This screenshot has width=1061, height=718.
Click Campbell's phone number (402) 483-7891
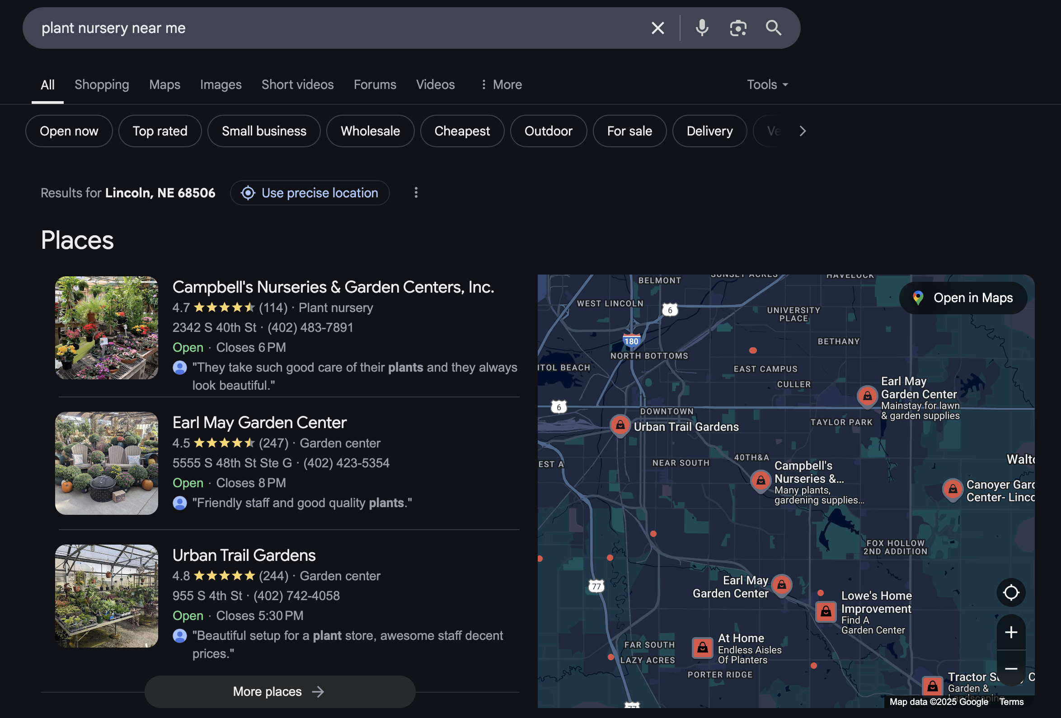(x=310, y=328)
